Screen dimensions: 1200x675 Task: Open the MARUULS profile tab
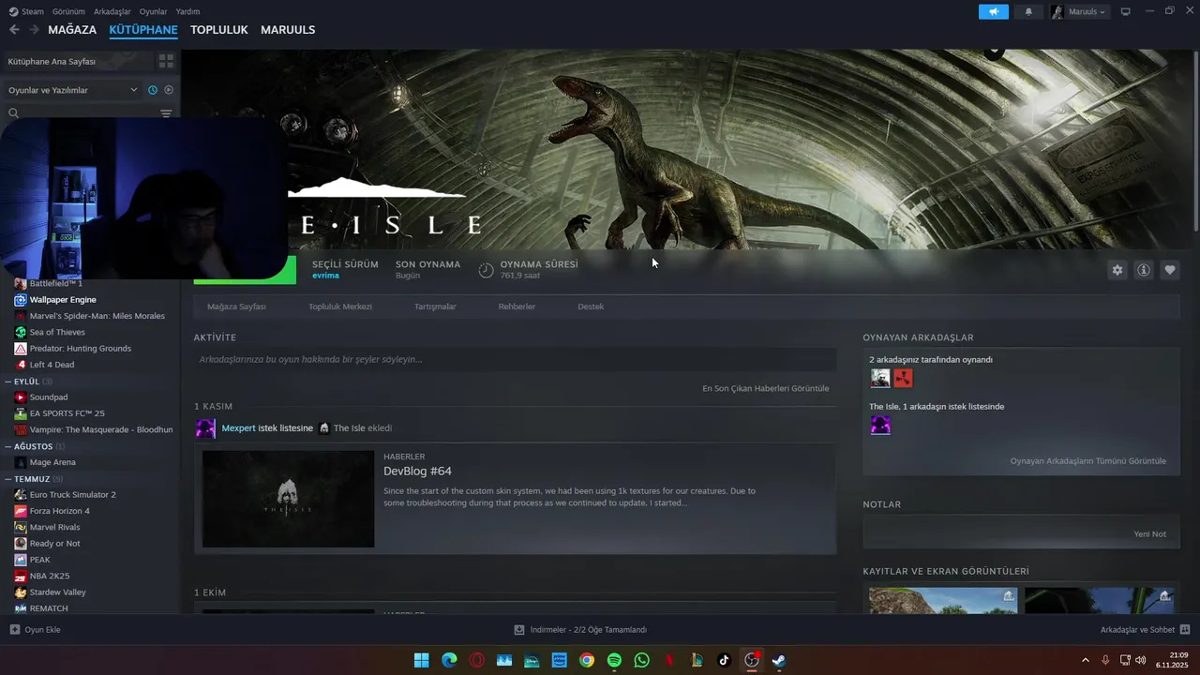point(288,30)
